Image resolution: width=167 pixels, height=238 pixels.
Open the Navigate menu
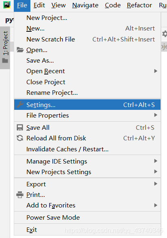85,5
